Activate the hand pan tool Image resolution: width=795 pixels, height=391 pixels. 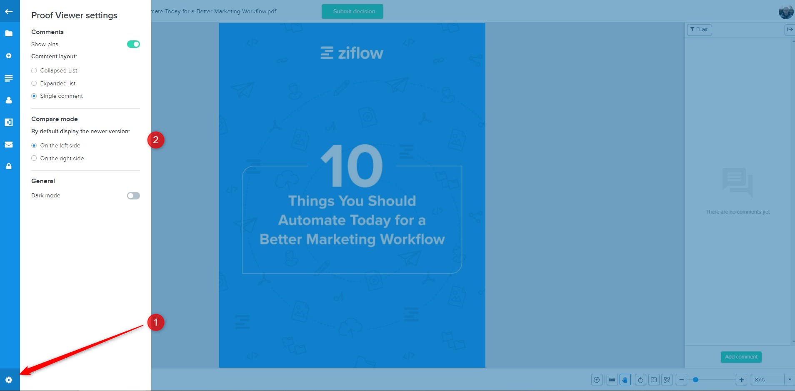coord(625,380)
